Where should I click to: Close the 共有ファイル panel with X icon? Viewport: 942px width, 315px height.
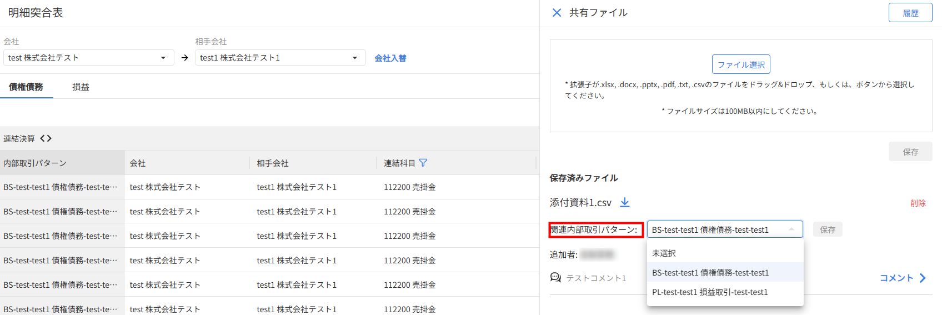click(557, 13)
